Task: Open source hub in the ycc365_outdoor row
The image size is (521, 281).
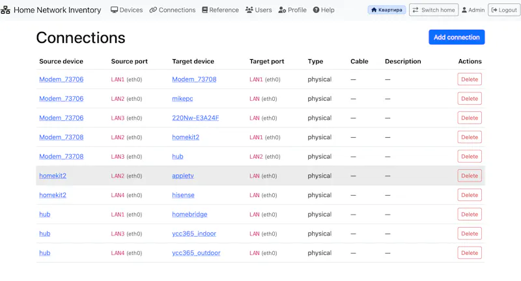Action: click(x=44, y=252)
